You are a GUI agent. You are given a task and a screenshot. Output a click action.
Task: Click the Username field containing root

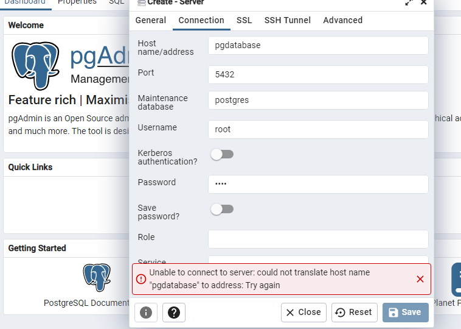point(318,129)
